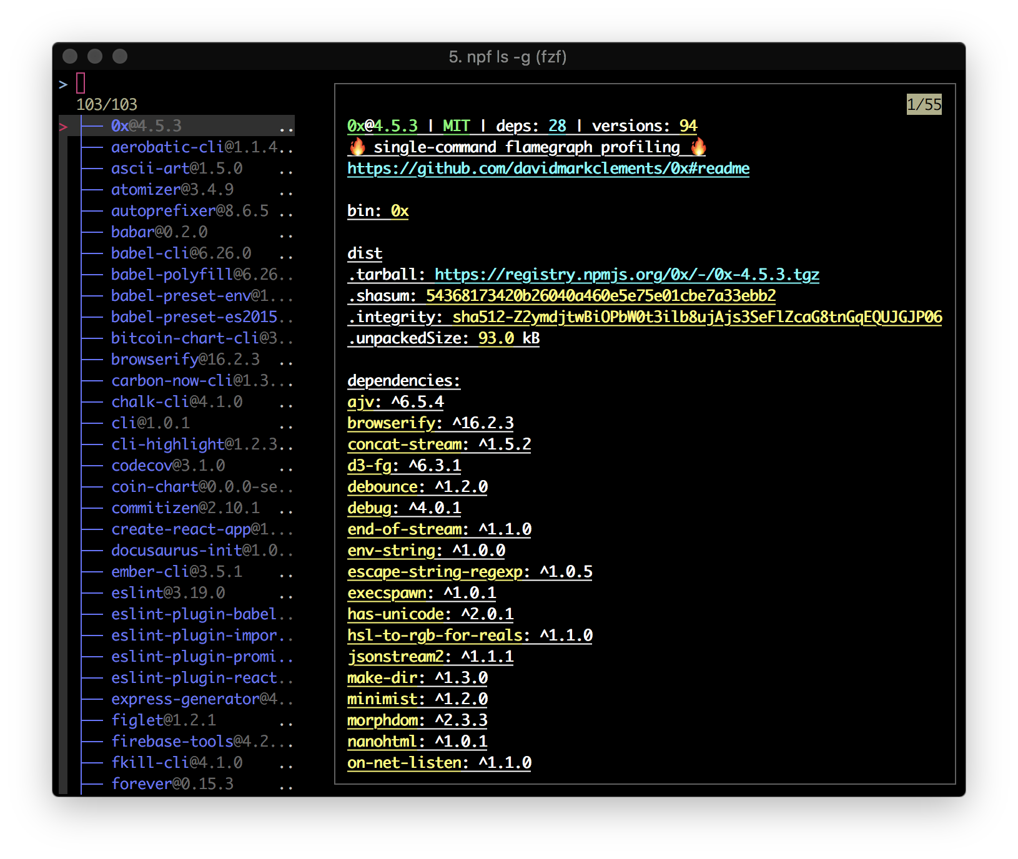Image resolution: width=1018 pixels, height=859 pixels.
Task: Click the jsonstream2: ^1.1.1 line
Action: click(x=430, y=657)
